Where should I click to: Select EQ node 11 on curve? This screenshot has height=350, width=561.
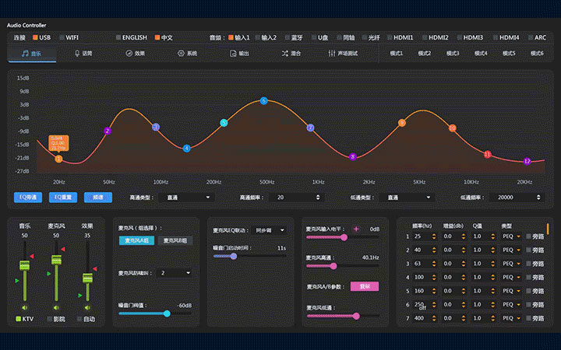487,154
